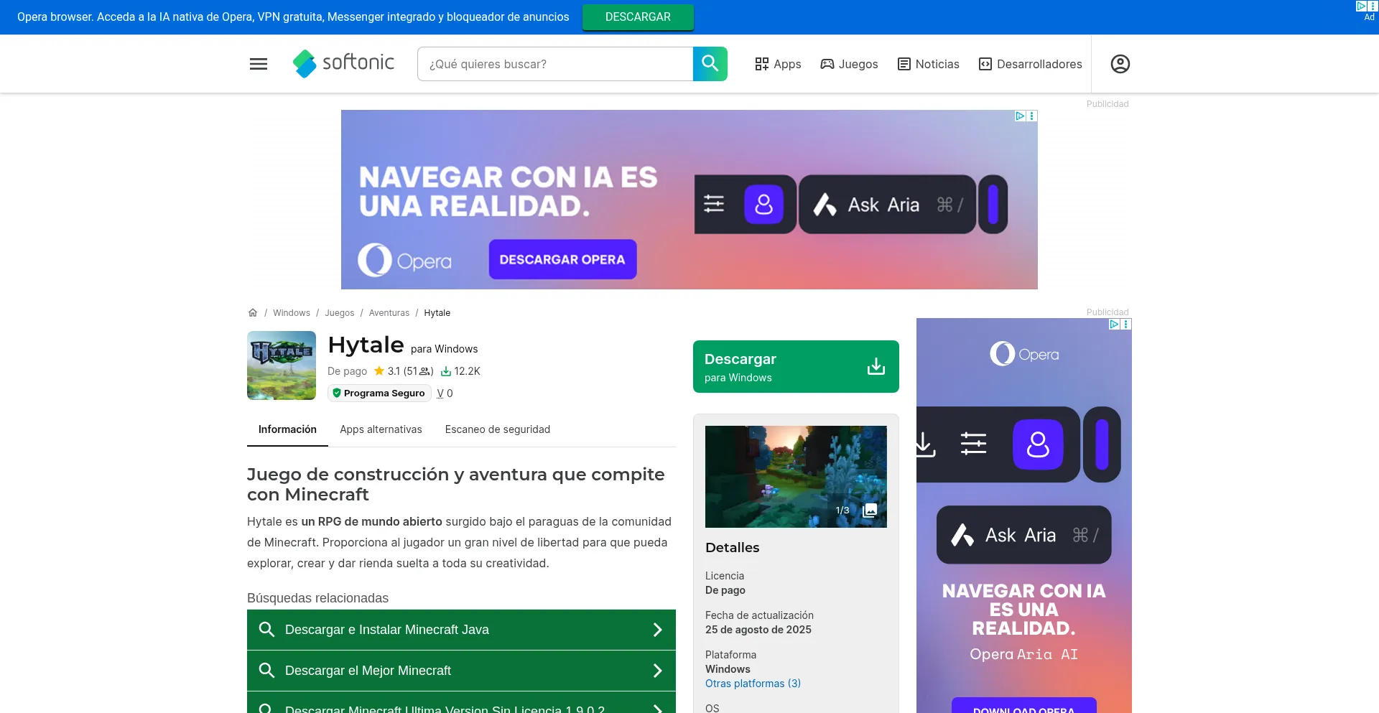Image resolution: width=1379 pixels, height=713 pixels.
Task: Type a query in the search field
Action: point(553,63)
